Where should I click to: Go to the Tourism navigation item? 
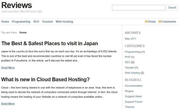(x=47, y=22)
